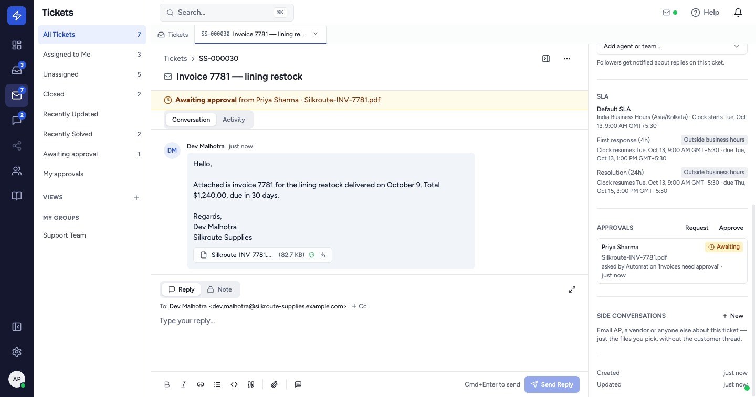
Task: Insert a blockquote in reply
Action: tap(251, 384)
